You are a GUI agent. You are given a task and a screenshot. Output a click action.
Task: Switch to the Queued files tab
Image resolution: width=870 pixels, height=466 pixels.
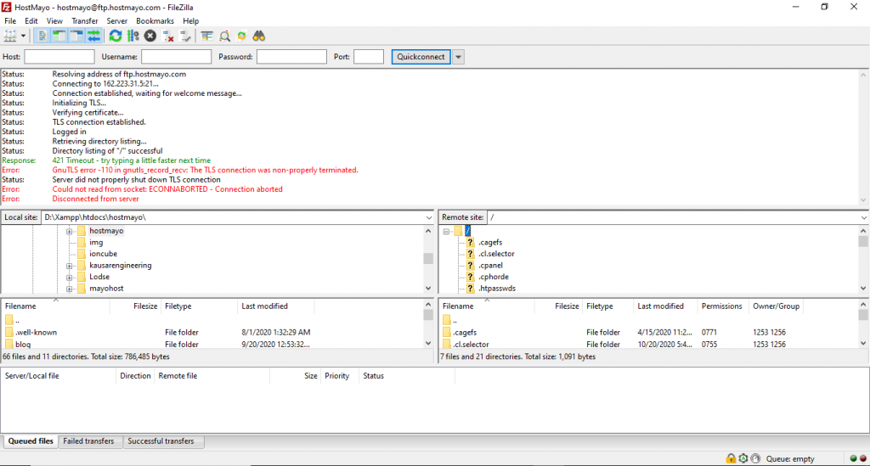31,441
